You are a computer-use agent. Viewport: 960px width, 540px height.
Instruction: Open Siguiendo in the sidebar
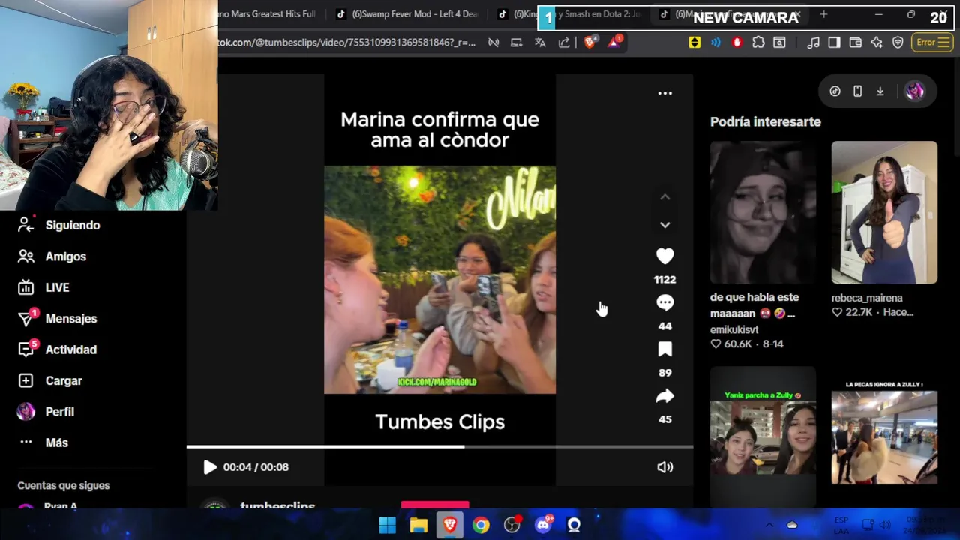coord(72,225)
